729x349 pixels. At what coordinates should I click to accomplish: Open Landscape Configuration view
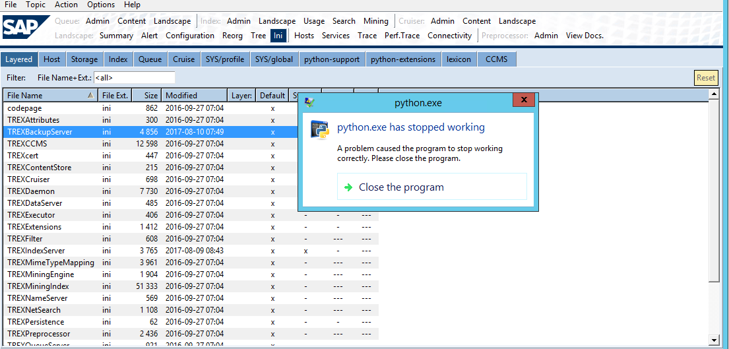190,36
